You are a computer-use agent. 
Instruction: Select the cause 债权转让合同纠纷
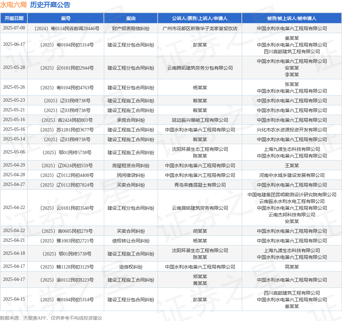click(131, 241)
